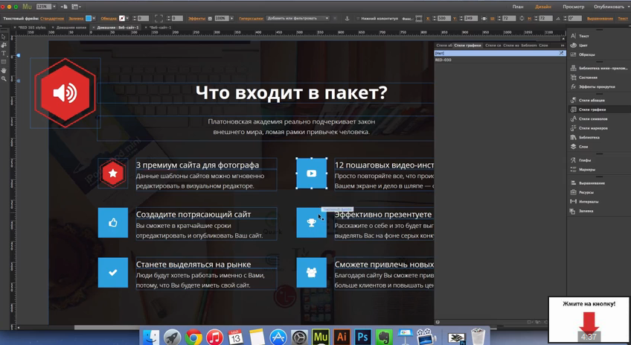Select the Selection arrow tool
Image resolution: width=631 pixels, height=345 pixels.
click(4, 37)
